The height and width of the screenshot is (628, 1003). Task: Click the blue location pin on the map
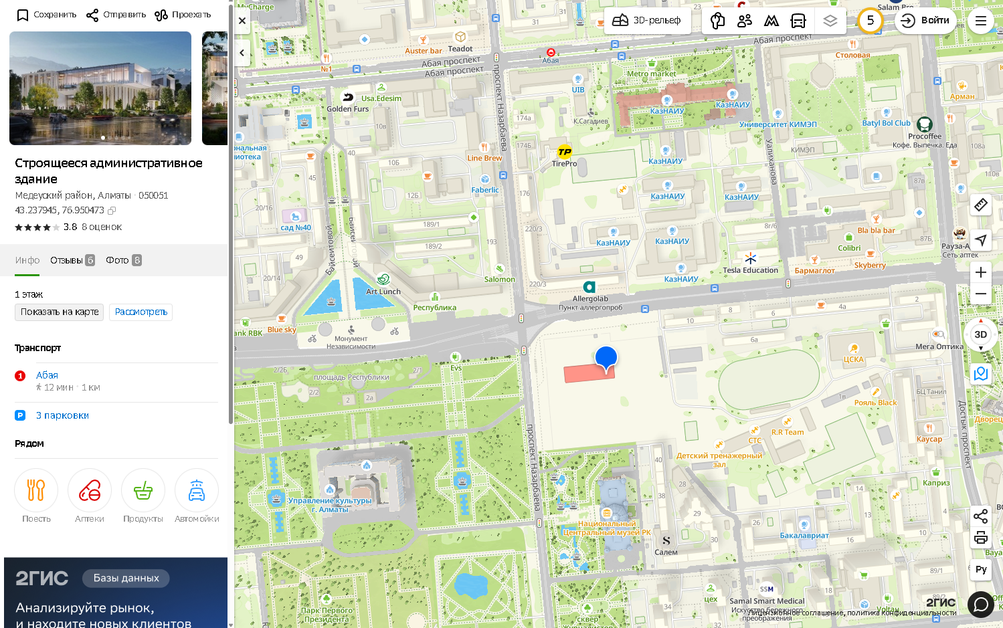coord(606,358)
